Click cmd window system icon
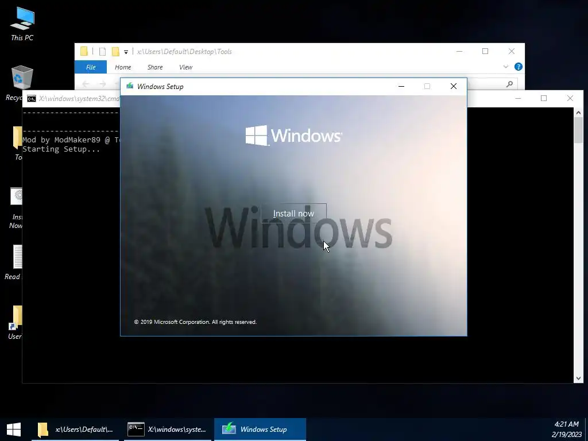The width and height of the screenshot is (588, 441). pyautogui.click(x=32, y=99)
